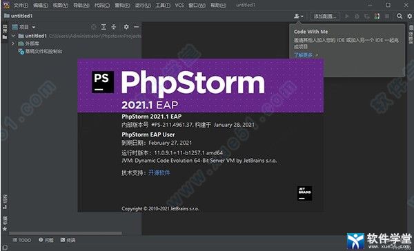This screenshot has height=251, width=414.
Task: Click the 'February 27, 2021' expiry text
Action: tap(170, 143)
